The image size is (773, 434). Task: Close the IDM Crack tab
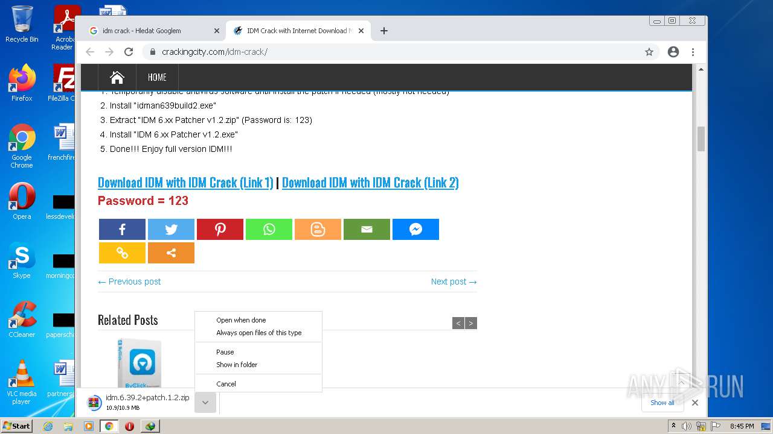coord(361,31)
